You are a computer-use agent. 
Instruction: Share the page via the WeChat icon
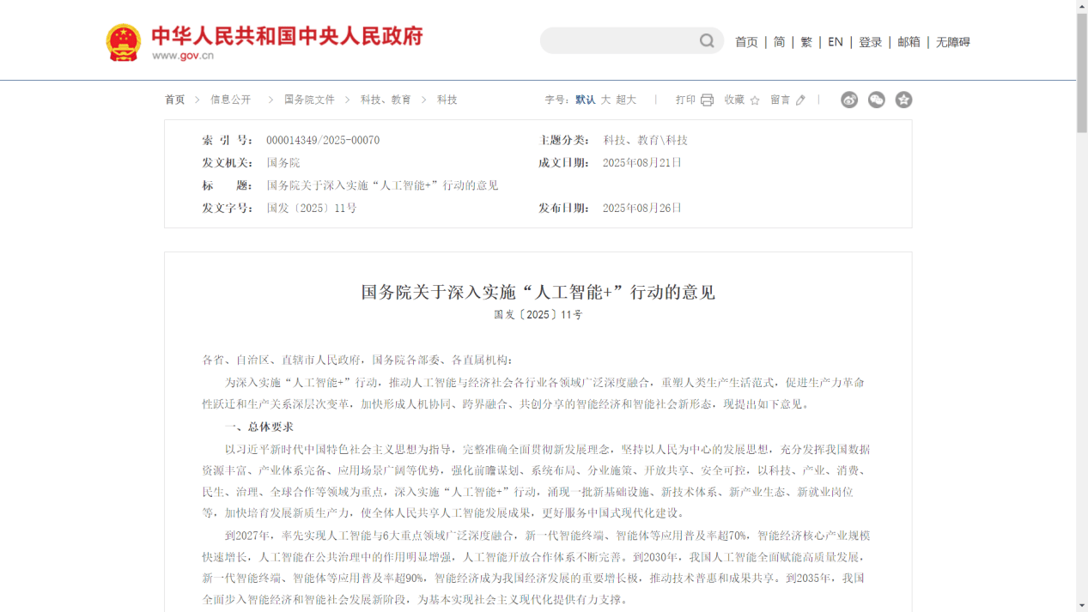tap(876, 100)
